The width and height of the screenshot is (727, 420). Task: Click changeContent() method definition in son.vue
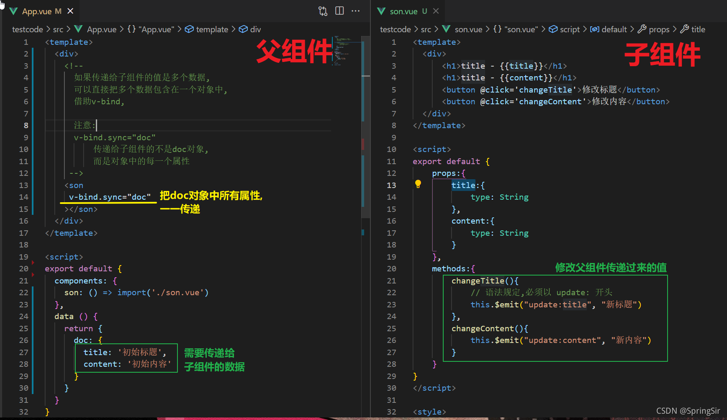490,328
